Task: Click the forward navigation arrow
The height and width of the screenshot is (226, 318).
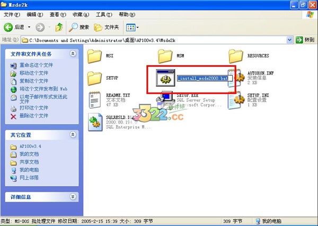Action: coord(40,27)
